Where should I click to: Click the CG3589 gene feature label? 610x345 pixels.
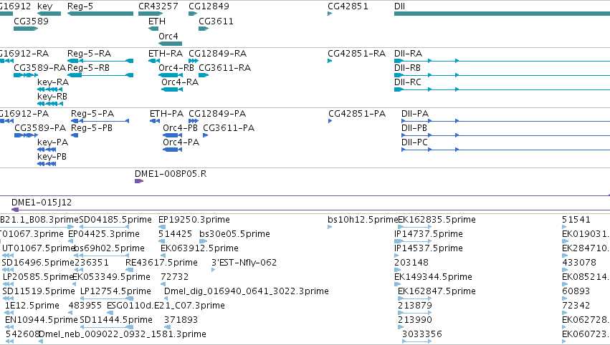pyautogui.click(x=31, y=21)
